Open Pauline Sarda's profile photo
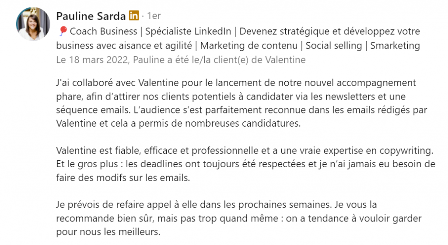The height and width of the screenshot is (245, 448). [x=33, y=24]
